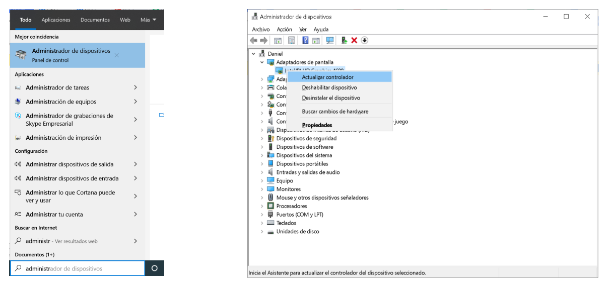Click the Puertos (COM y LPT) icon

[x=270, y=214]
